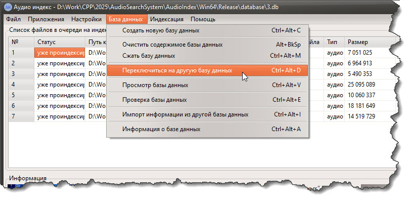
Task: Click size value 10 060 337
Action: 361,95
